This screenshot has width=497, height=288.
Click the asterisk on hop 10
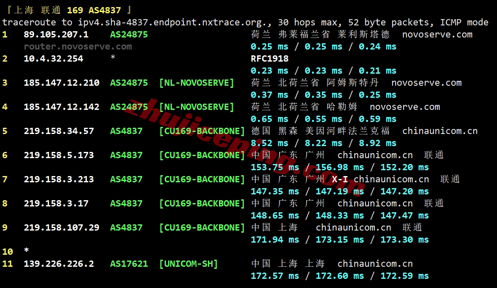[27, 250]
